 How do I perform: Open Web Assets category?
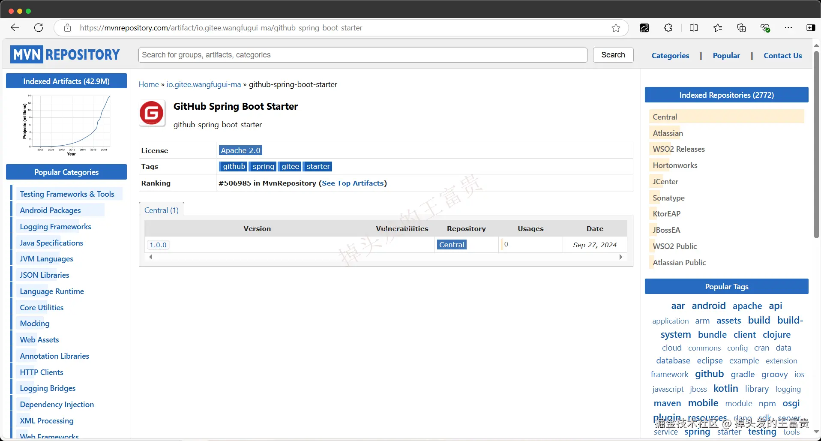click(x=39, y=340)
